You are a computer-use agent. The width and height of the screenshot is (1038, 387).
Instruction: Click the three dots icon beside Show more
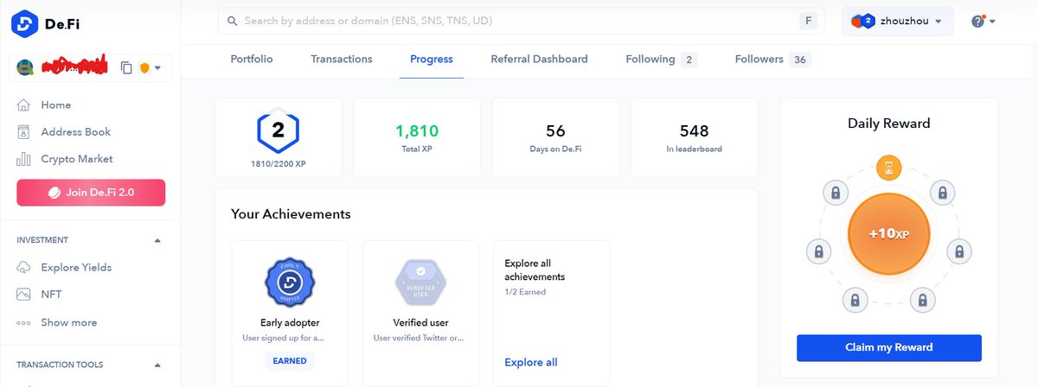[x=24, y=323]
